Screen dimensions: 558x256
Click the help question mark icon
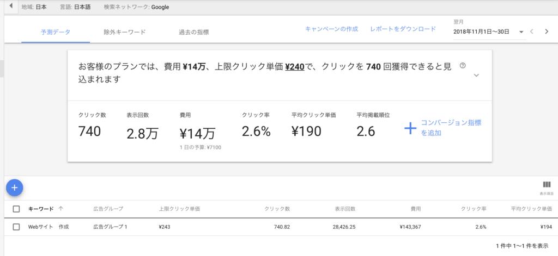[463, 66]
